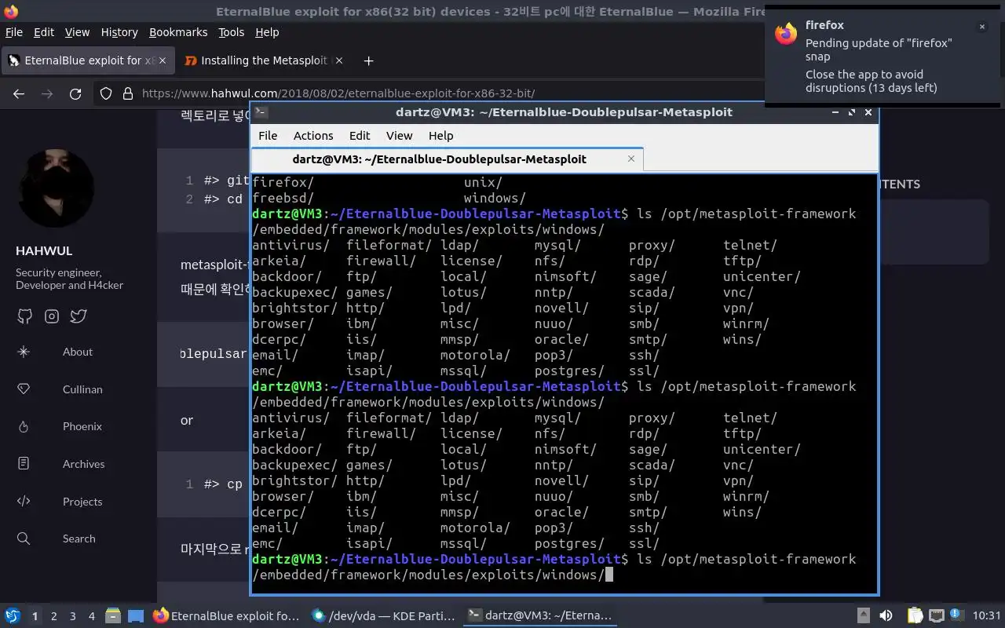This screenshot has width=1005, height=628.
Task: Click the HAHWUL profile avatar
Action: pyautogui.click(x=56, y=188)
